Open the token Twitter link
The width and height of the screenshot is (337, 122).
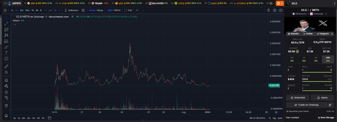pyautogui.click(x=308, y=34)
